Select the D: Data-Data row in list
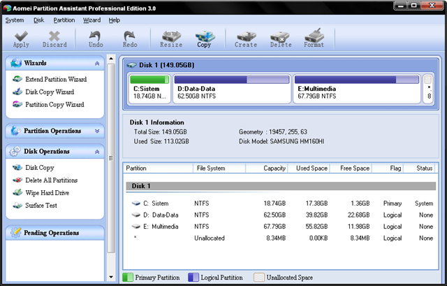447x286 pixels. pyautogui.click(x=281, y=215)
